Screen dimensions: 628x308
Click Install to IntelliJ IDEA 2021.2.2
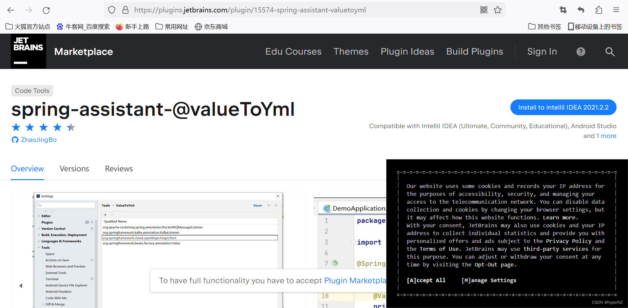click(563, 107)
